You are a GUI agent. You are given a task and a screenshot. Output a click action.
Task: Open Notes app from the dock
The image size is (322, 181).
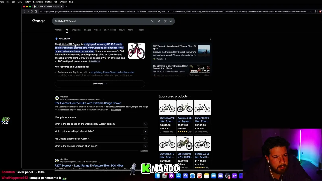point(206,176)
